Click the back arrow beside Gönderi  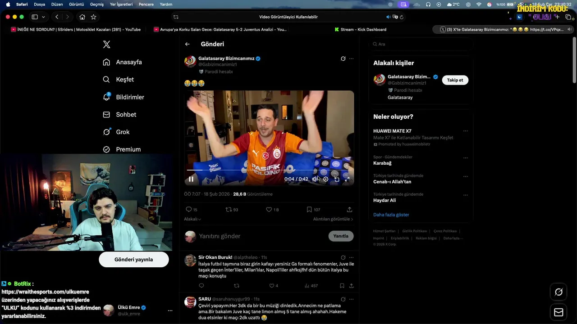tap(187, 44)
